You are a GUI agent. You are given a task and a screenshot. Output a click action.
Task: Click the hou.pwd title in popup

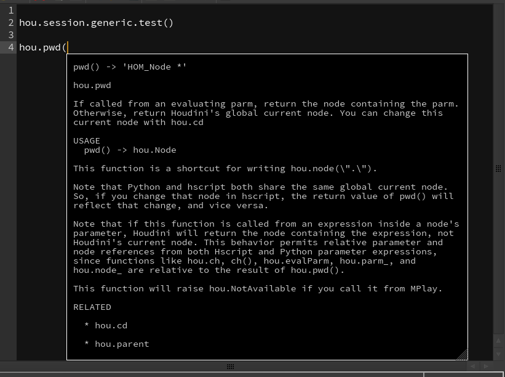(92, 86)
